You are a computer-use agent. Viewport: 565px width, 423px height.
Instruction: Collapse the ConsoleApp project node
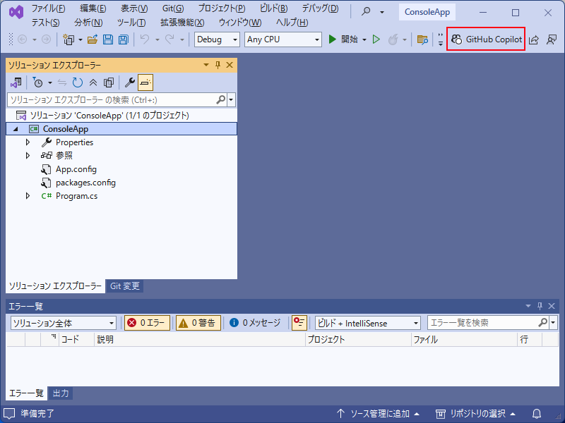coord(16,129)
